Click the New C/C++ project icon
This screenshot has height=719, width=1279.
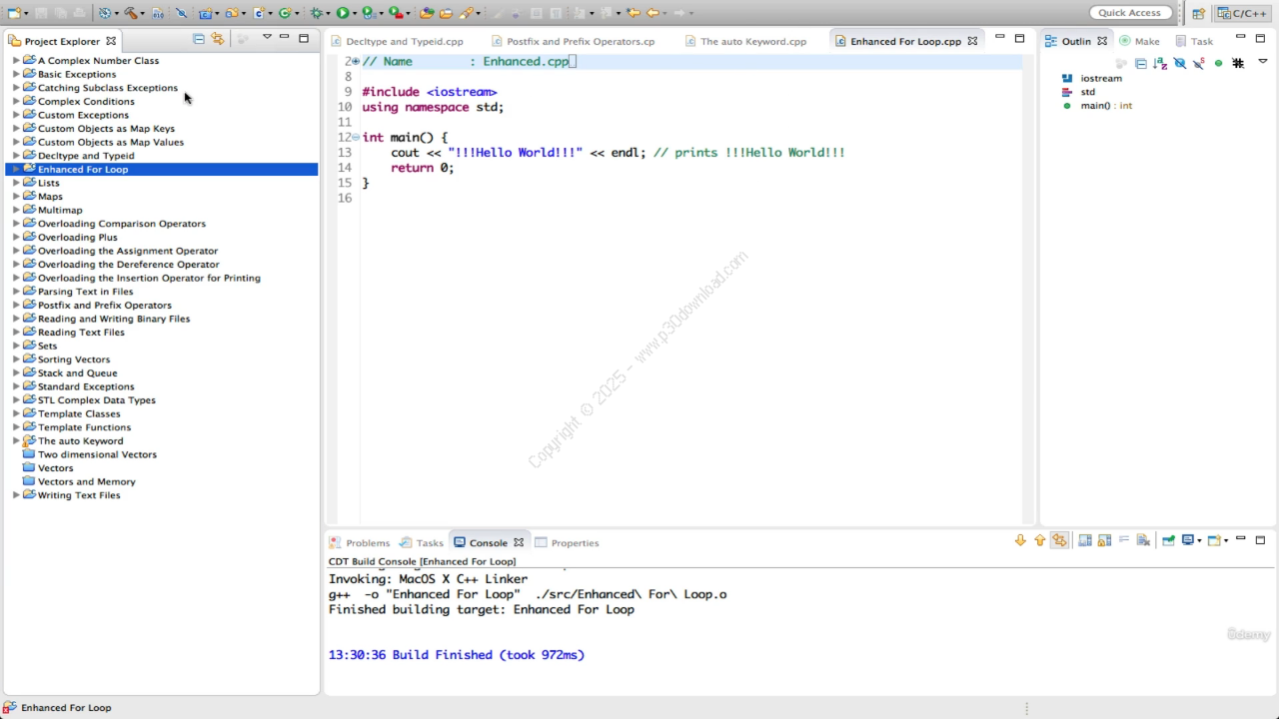point(205,13)
